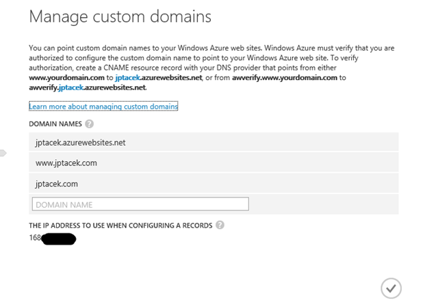Viewport: 427px width, 300px height.
Task: Confirm with the checkmark button
Action: [x=391, y=288]
